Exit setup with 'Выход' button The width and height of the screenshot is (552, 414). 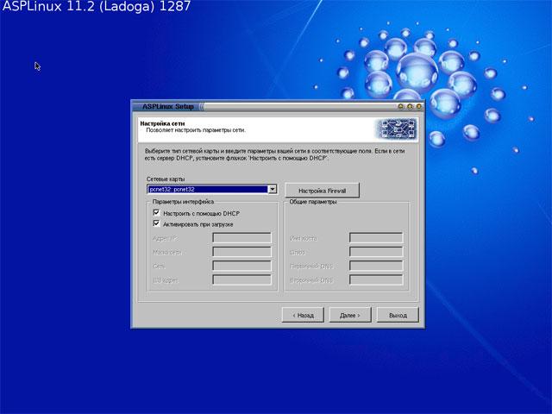pos(398,315)
